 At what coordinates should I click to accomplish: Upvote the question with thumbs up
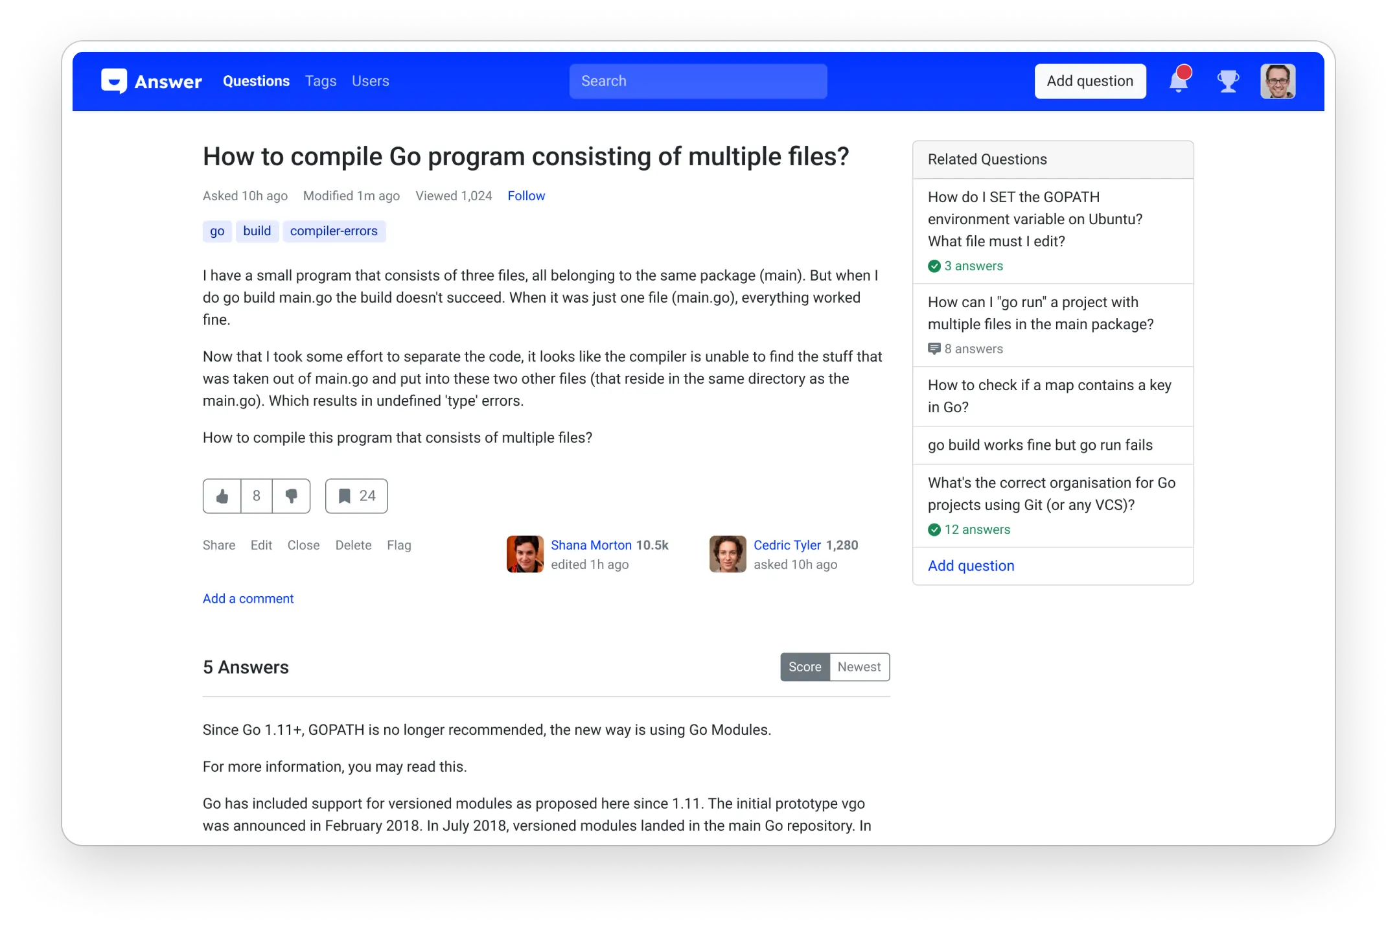222,496
